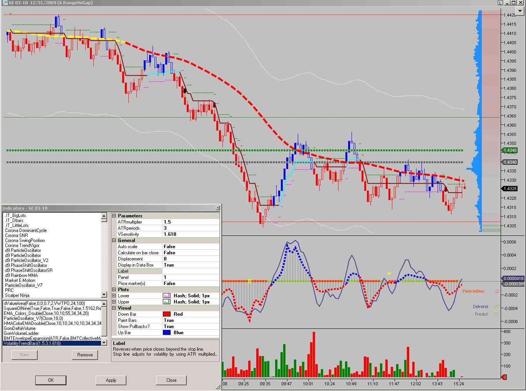Select applied GomDeltaVolume indicator entry
Image resolution: width=526 pixels, height=391 pixels.
tap(52, 328)
